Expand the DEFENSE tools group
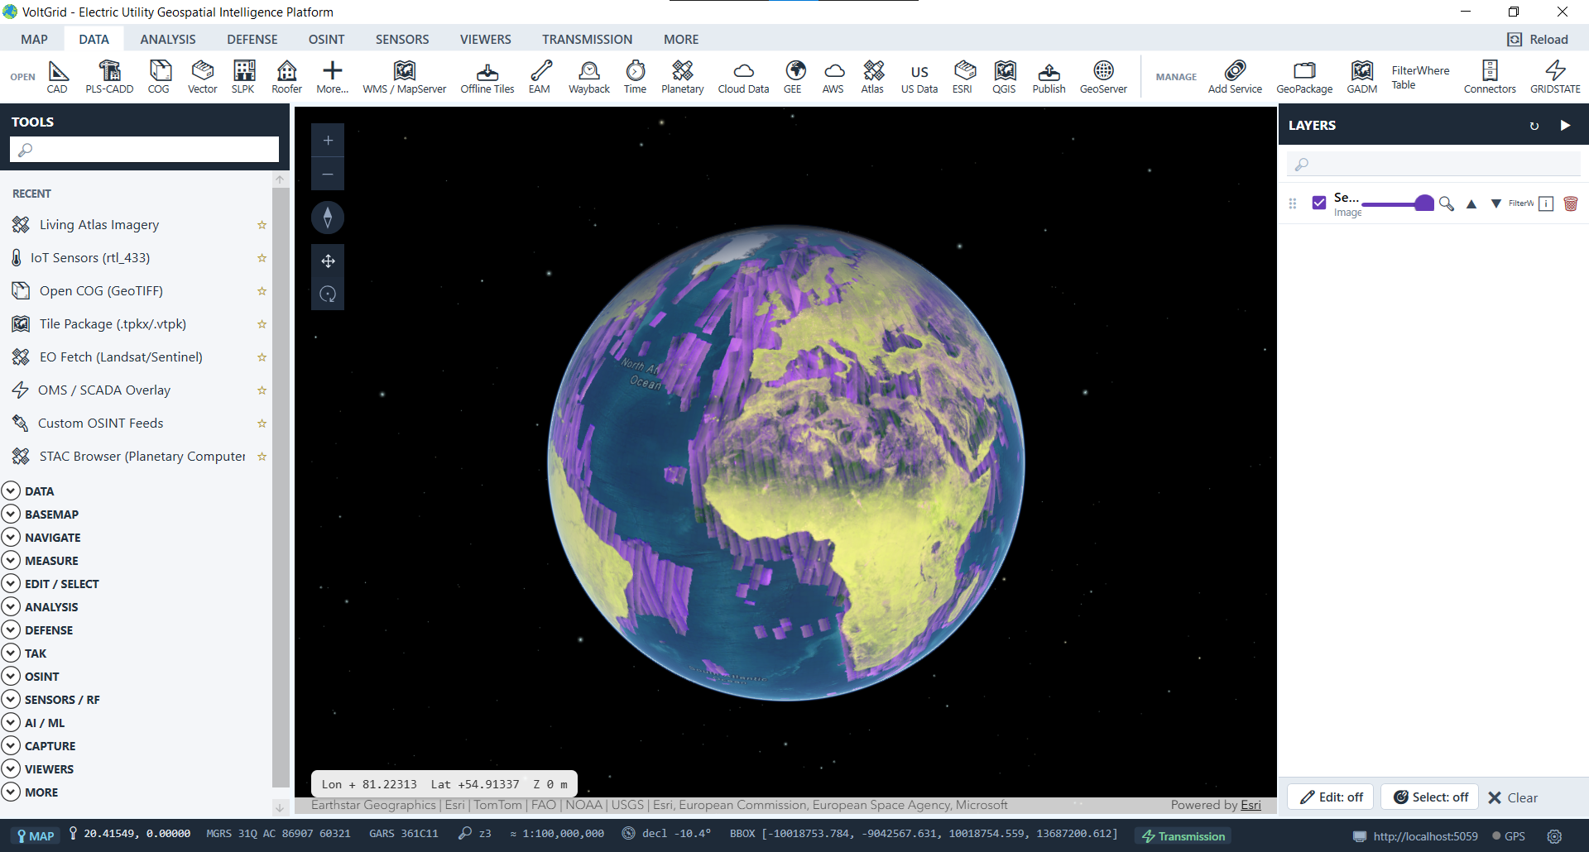1589x852 pixels. (x=11, y=629)
